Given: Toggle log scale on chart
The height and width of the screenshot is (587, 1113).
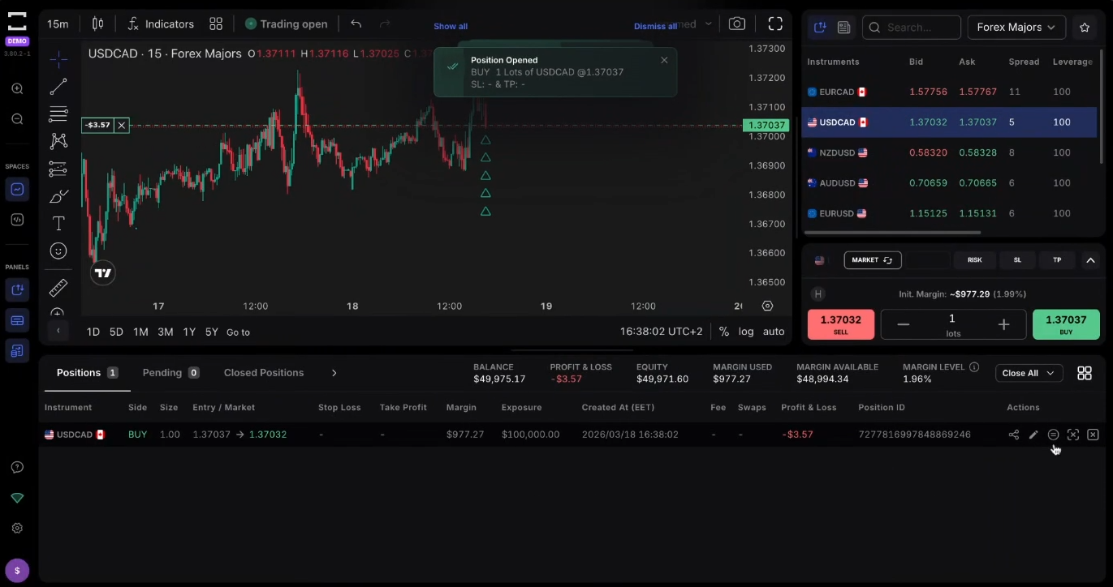Looking at the screenshot, I should tap(746, 332).
